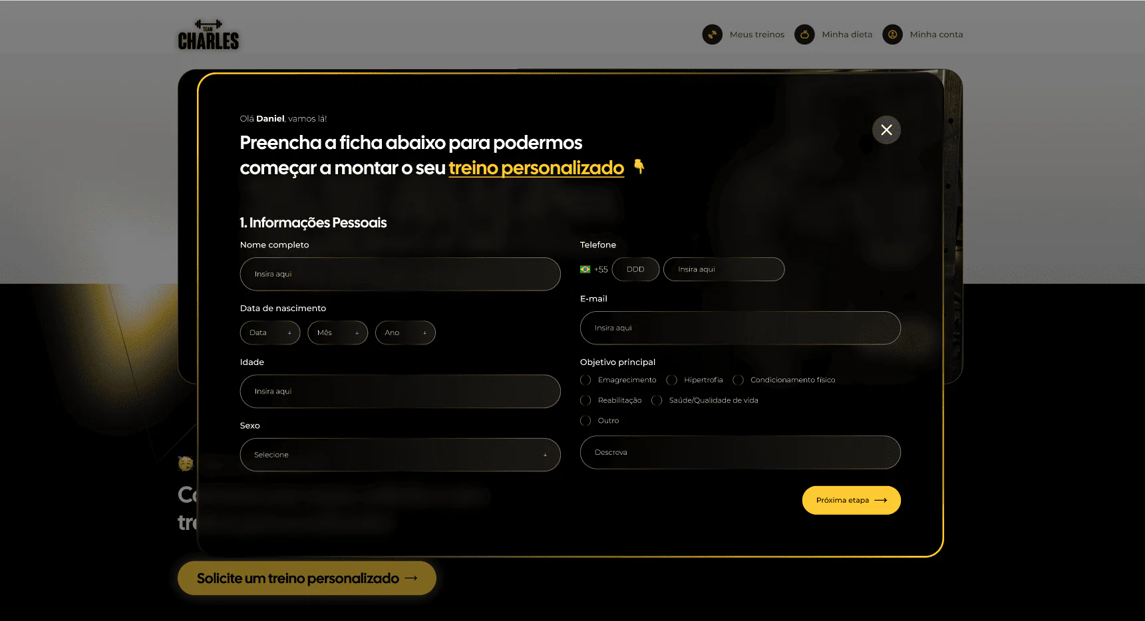
Task: Click the Team Charles logo
Action: point(208,35)
